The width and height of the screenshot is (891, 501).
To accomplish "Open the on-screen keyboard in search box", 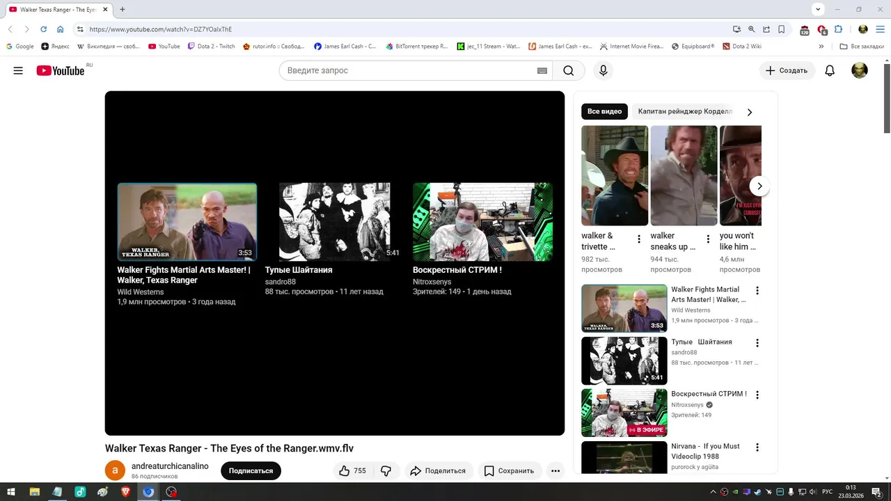I will point(542,70).
